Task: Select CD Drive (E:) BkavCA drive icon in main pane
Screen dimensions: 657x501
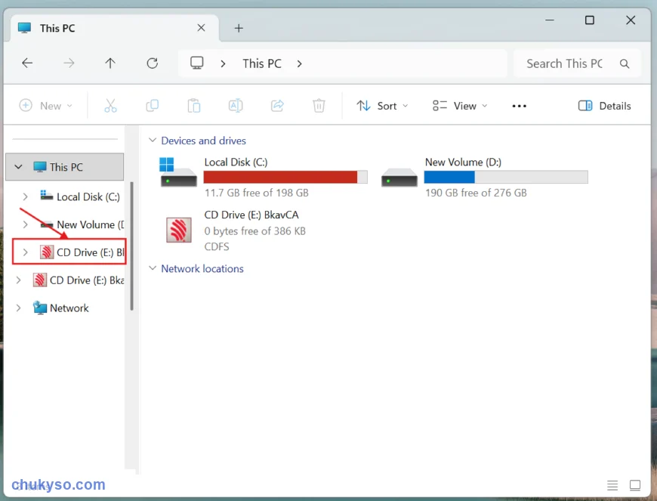Action: click(x=179, y=230)
